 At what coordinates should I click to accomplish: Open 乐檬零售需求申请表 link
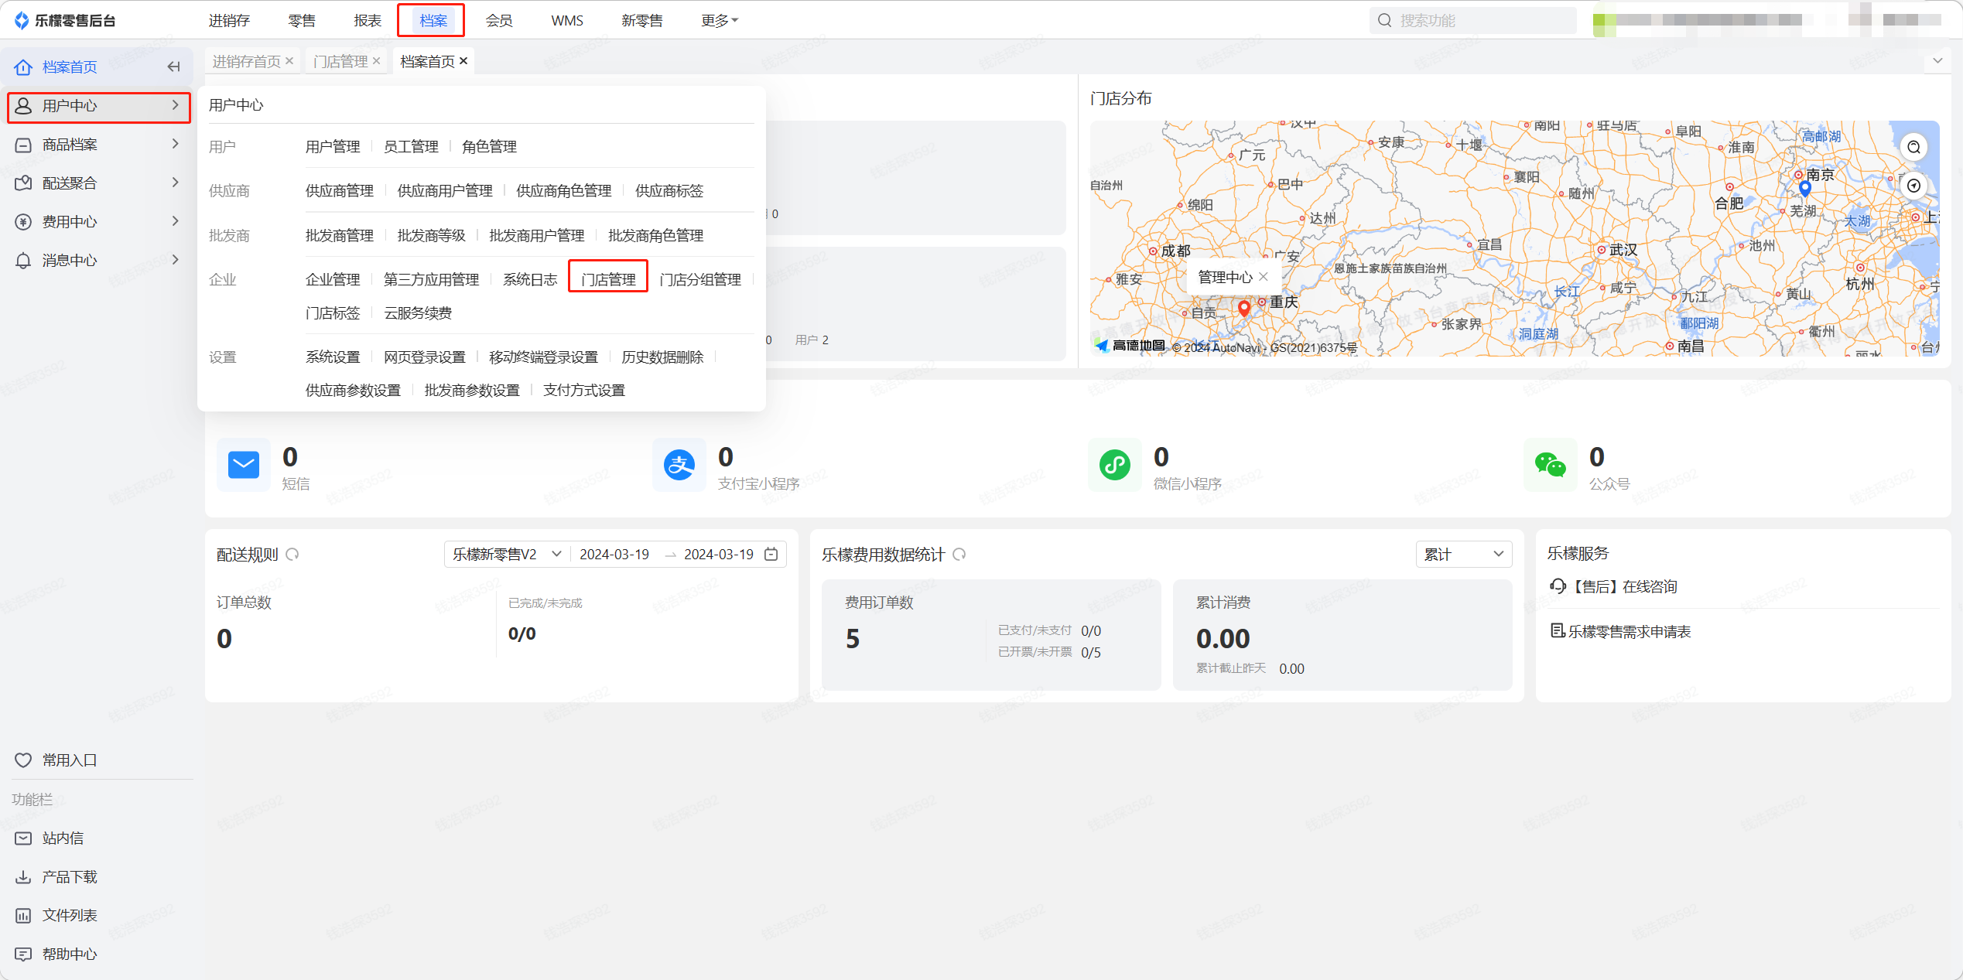click(x=1621, y=632)
